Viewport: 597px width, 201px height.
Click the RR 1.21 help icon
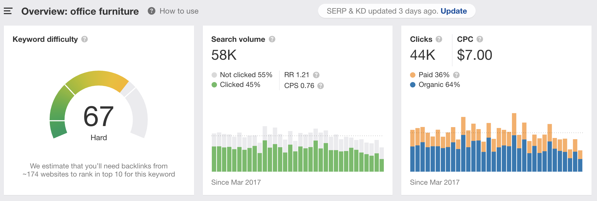[x=316, y=75]
